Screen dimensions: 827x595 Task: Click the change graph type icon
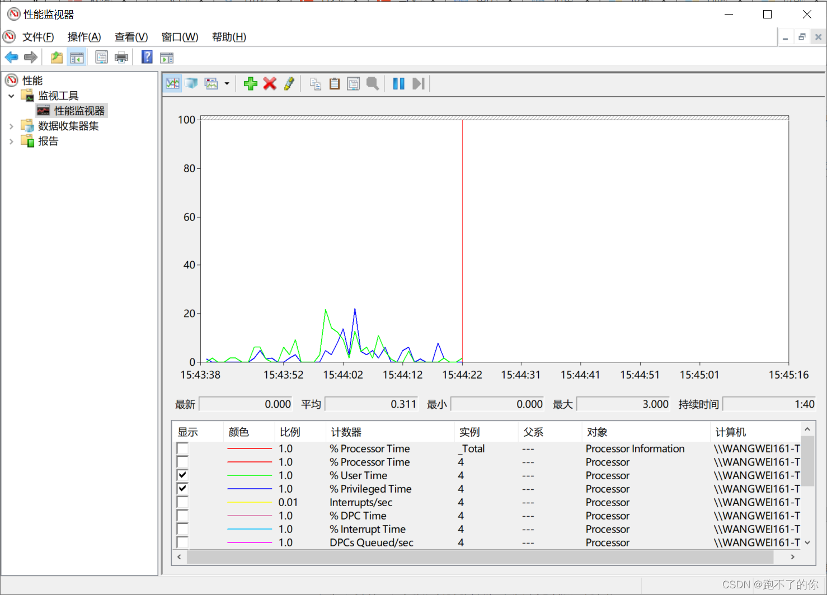point(212,83)
